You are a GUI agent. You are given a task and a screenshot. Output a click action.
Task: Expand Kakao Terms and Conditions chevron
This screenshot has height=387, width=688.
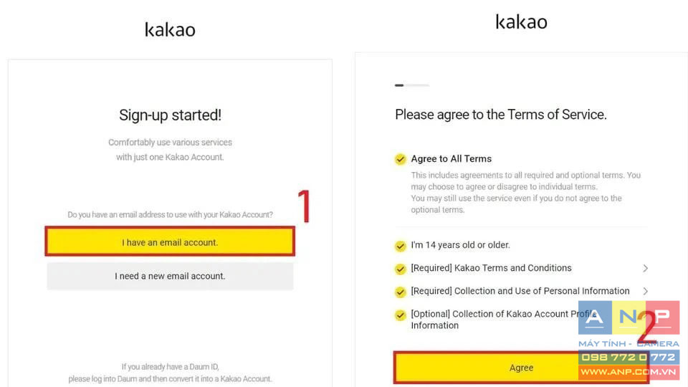click(x=645, y=268)
